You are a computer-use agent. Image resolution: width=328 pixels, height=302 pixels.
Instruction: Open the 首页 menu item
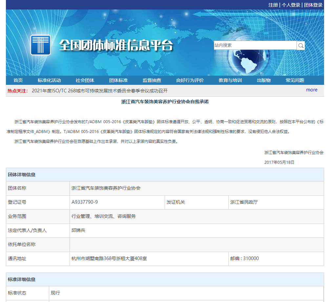pos(18,80)
